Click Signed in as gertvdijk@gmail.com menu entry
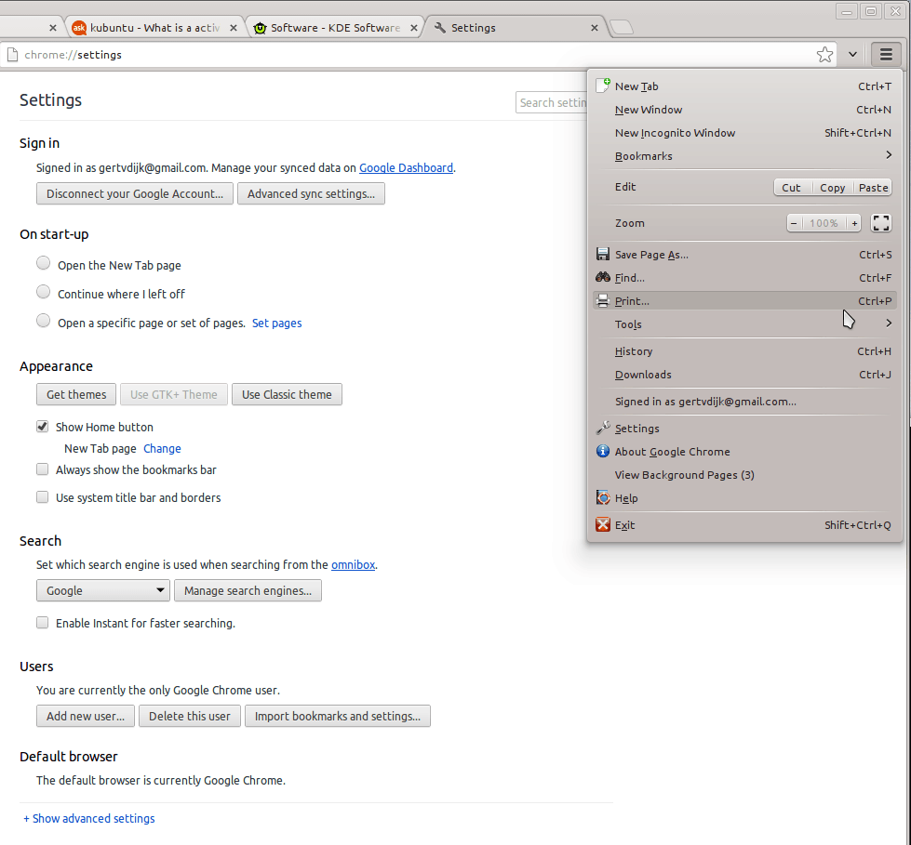The image size is (911, 845). point(744,401)
